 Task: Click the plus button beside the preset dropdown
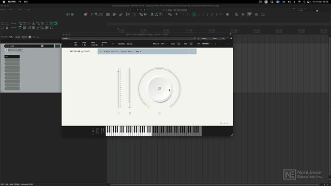(x=198, y=38)
